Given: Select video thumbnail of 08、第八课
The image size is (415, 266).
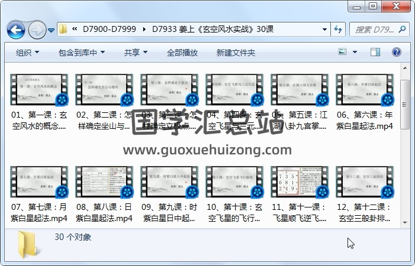Looking at the screenshot, I should (104, 182).
